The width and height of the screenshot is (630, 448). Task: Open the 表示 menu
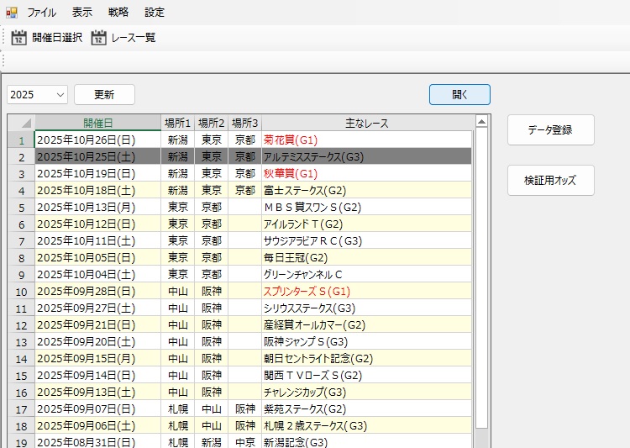coord(82,13)
